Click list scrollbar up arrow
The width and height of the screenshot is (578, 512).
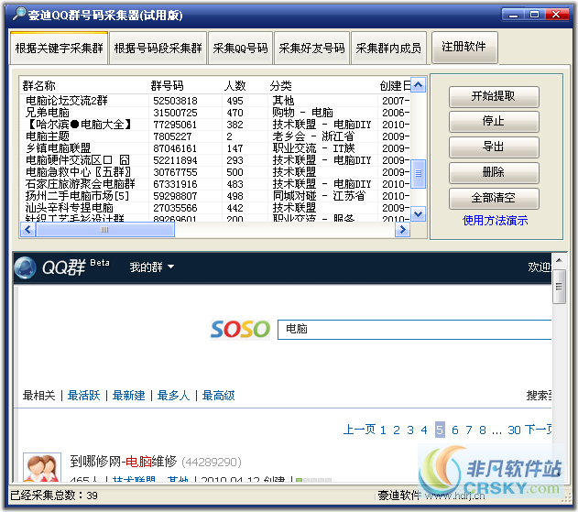418,85
